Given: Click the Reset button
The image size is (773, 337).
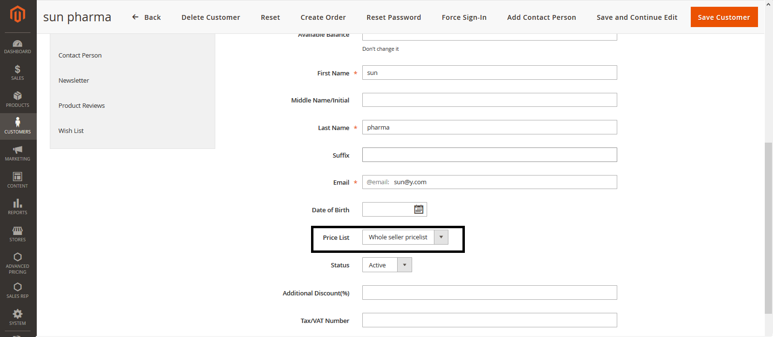Looking at the screenshot, I should (270, 17).
